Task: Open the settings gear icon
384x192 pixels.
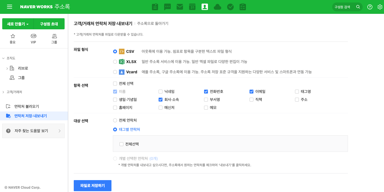Action: [x=380, y=7]
